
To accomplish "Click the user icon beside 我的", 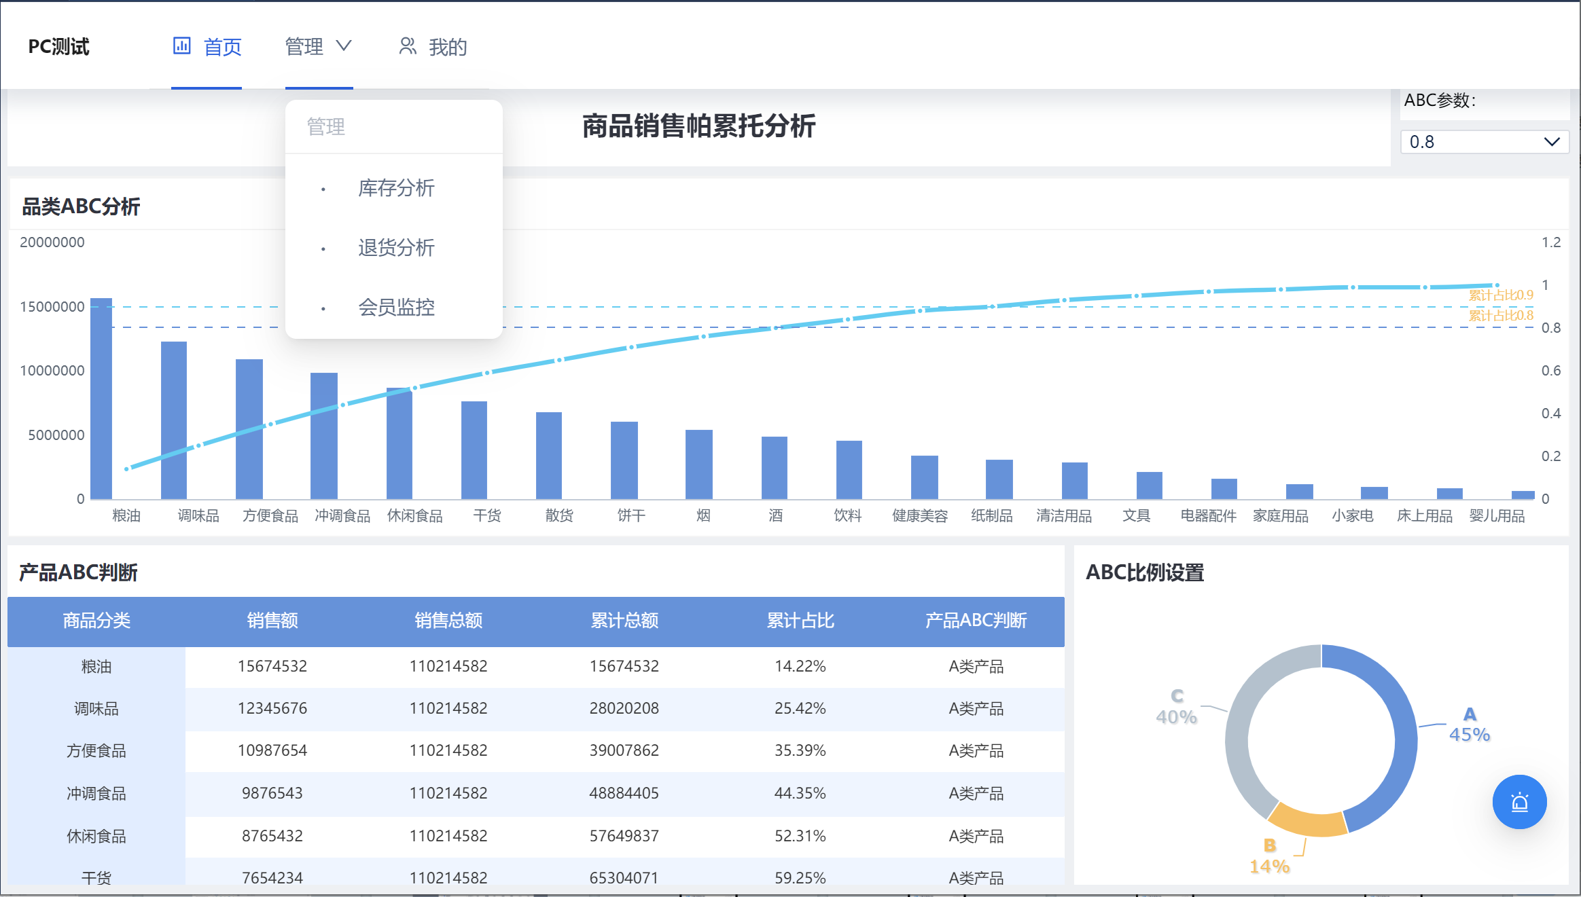I will (x=407, y=46).
